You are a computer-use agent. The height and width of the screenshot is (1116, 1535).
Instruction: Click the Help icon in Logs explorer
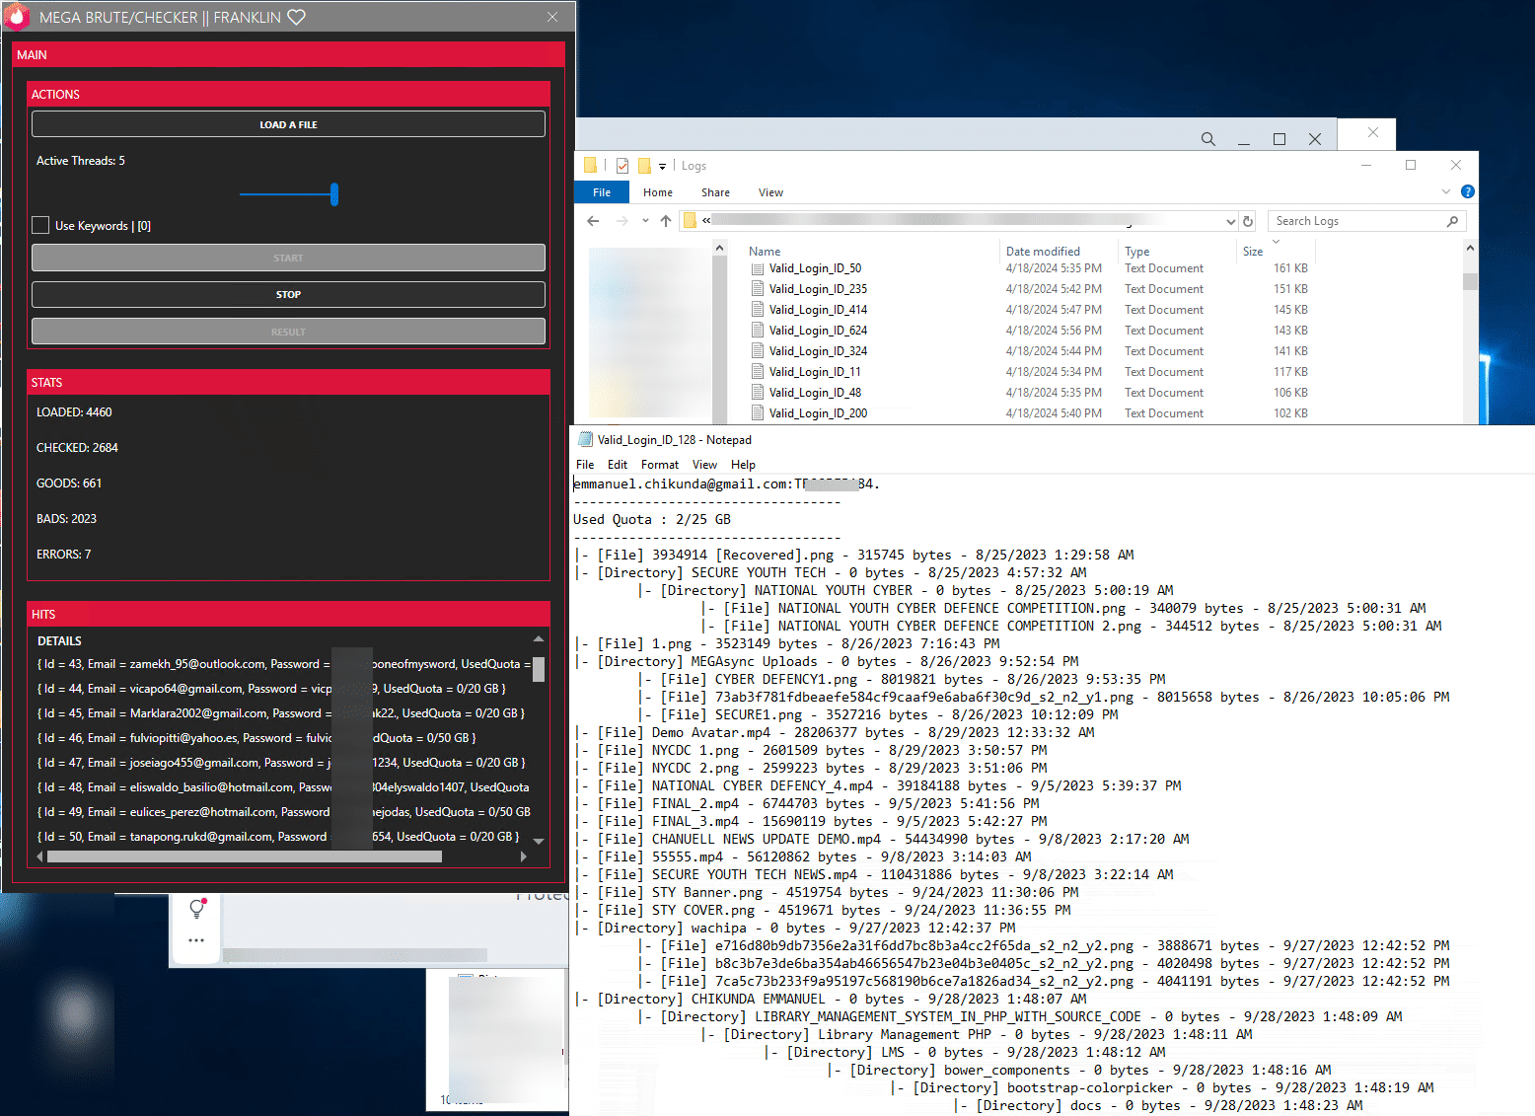[x=1467, y=191]
